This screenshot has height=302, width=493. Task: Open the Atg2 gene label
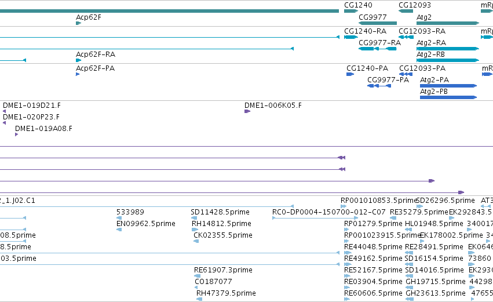coord(424,17)
